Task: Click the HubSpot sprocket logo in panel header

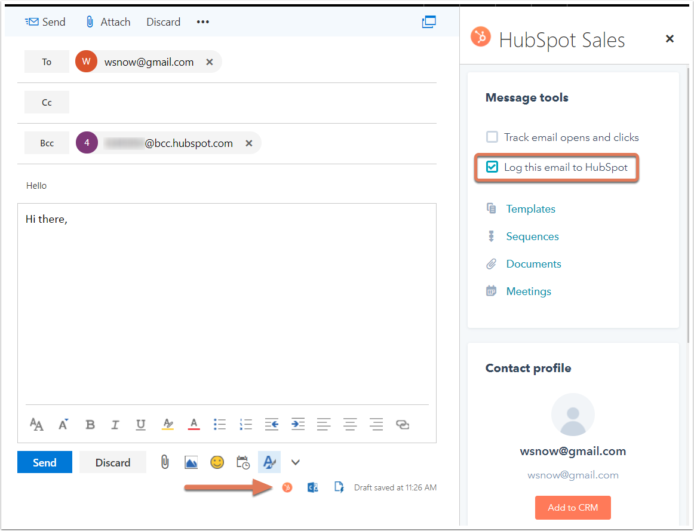Action: 481,36
